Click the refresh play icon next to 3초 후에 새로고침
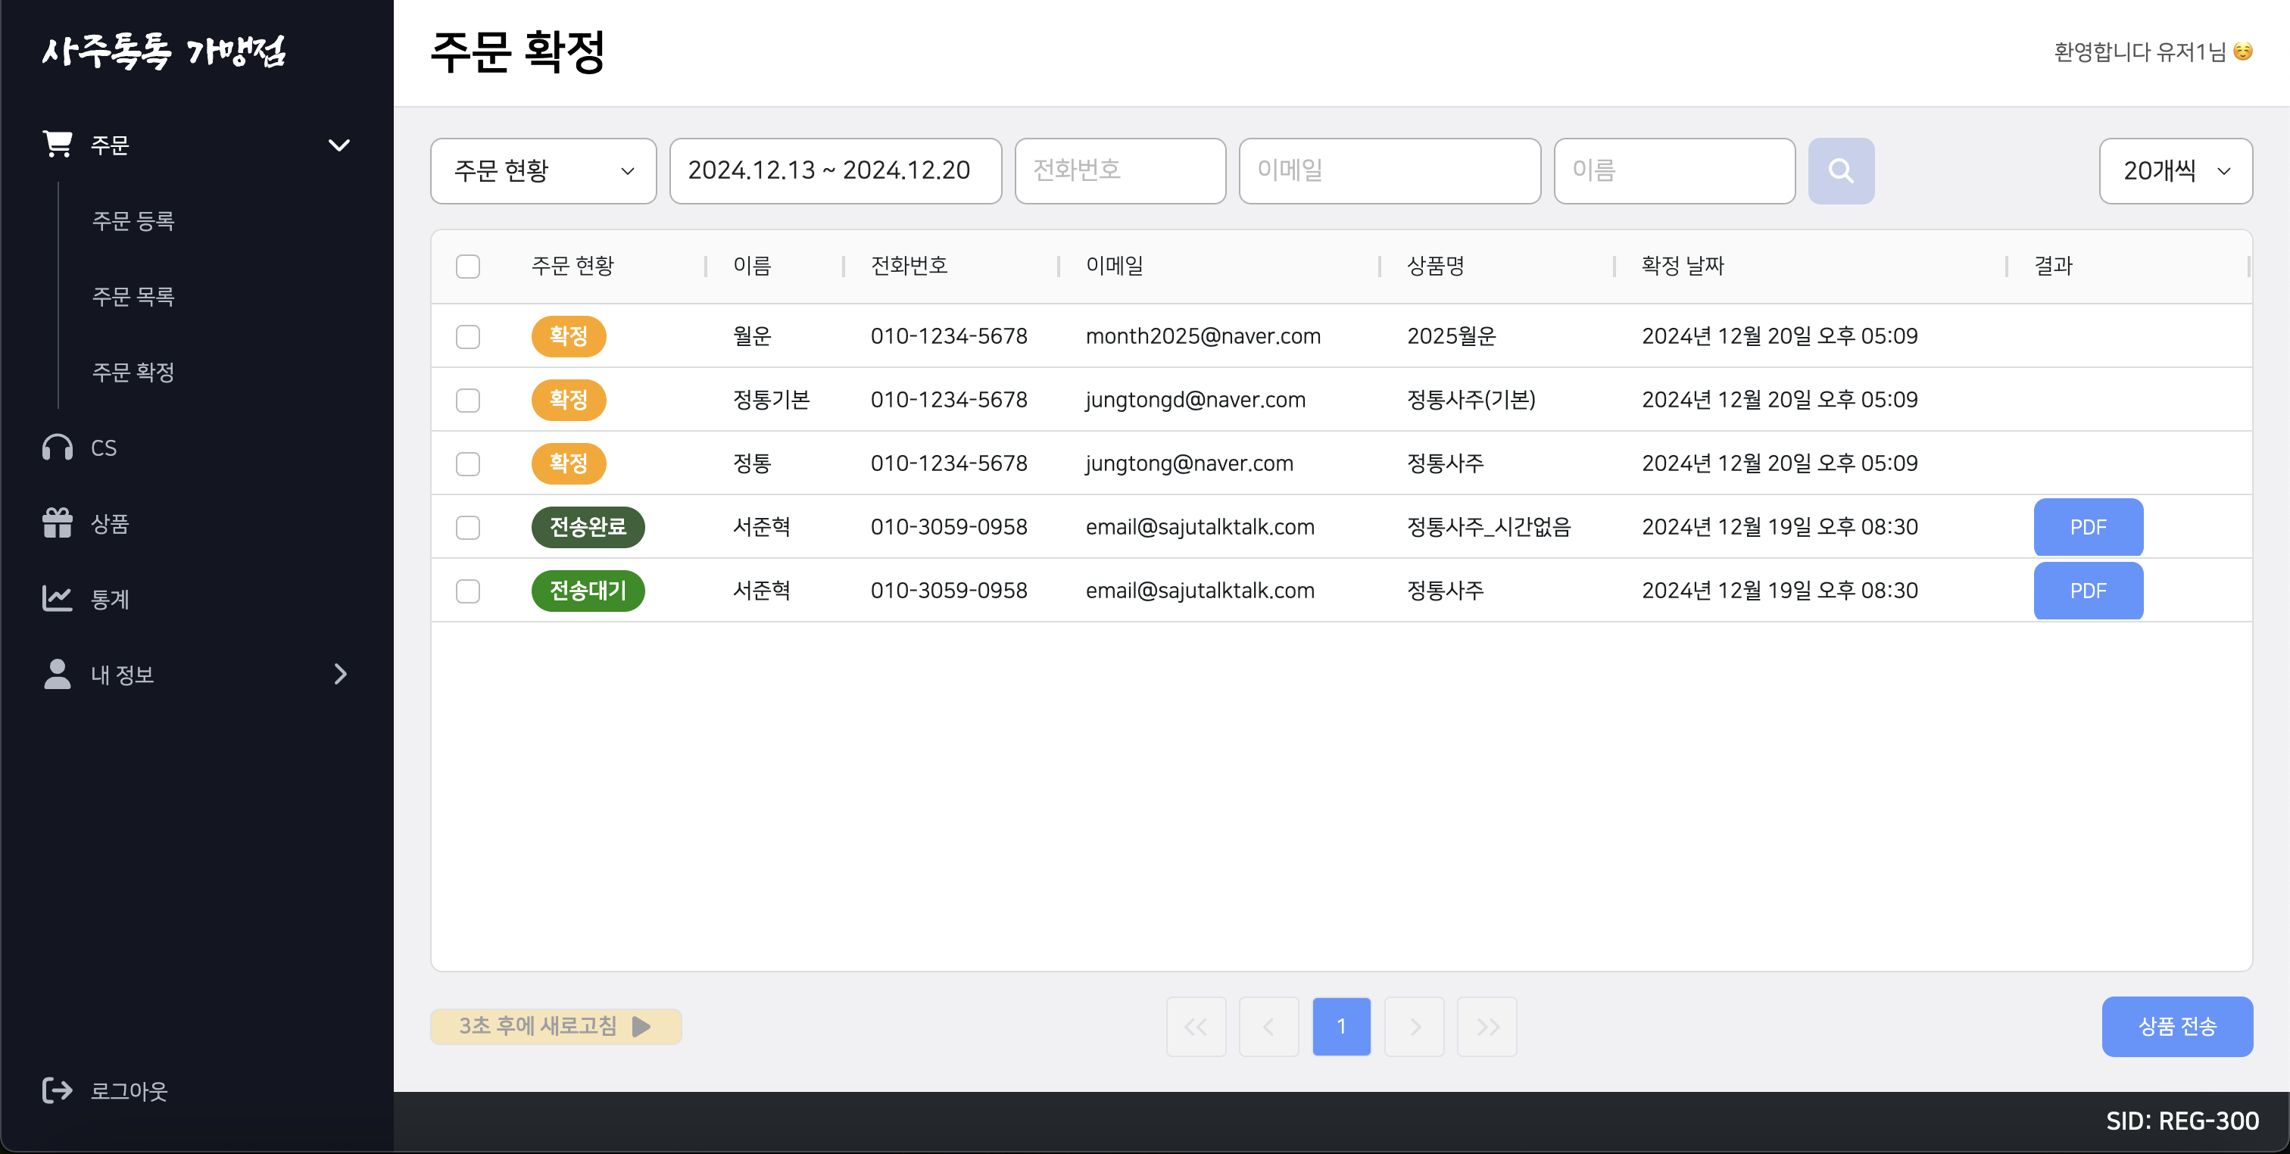Viewport: 2290px width, 1154px height. point(642,1026)
